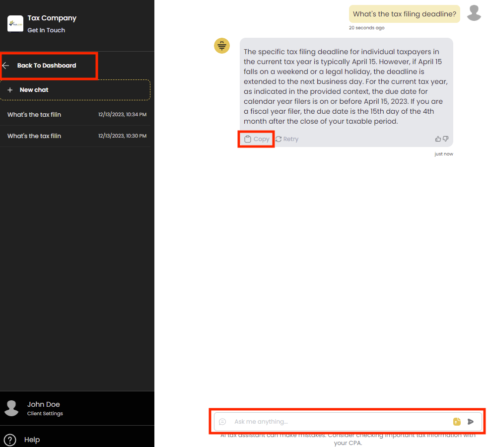This screenshot has height=447, width=487.
Task: Click the Help question mark icon
Action: 10,440
